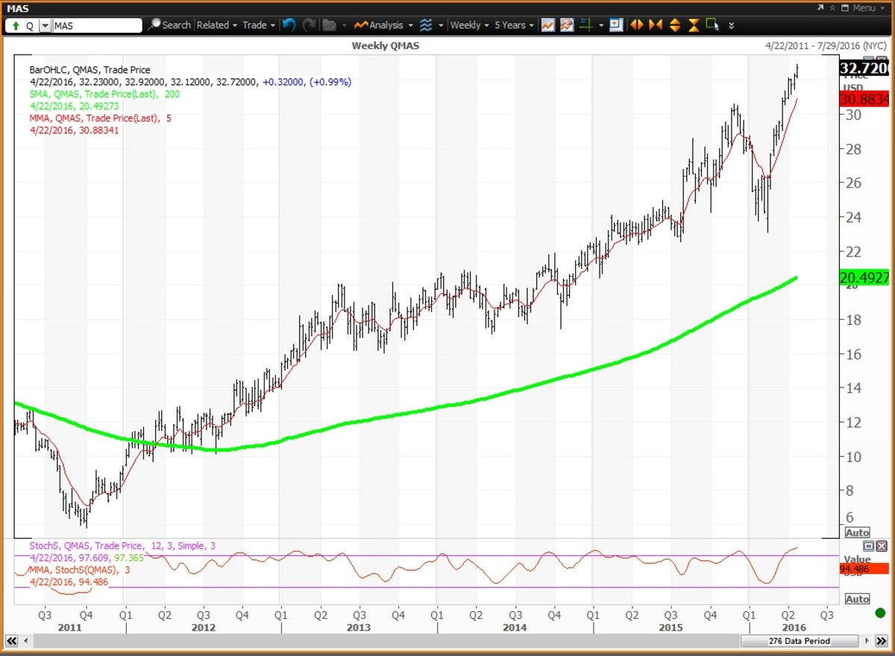Open the Related menu

216,25
